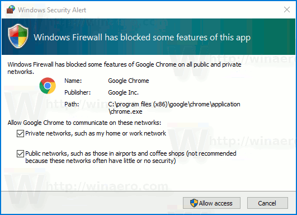Image resolution: width=297 pixels, height=215 pixels.
Task: Click the Allow Google Chrome to communicate text
Action: [84, 123]
